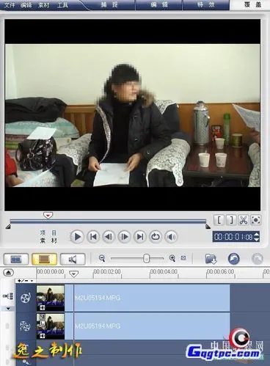
Task: Select 项目 play mode
Action: click(x=48, y=233)
